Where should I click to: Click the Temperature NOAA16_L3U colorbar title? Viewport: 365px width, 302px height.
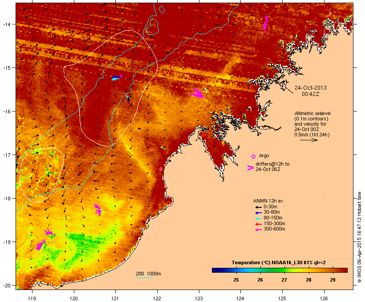pyautogui.click(x=279, y=262)
